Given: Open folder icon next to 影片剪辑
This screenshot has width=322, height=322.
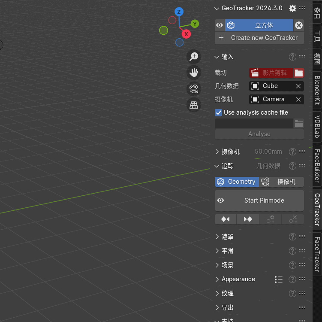Looking at the screenshot, I should click(299, 73).
